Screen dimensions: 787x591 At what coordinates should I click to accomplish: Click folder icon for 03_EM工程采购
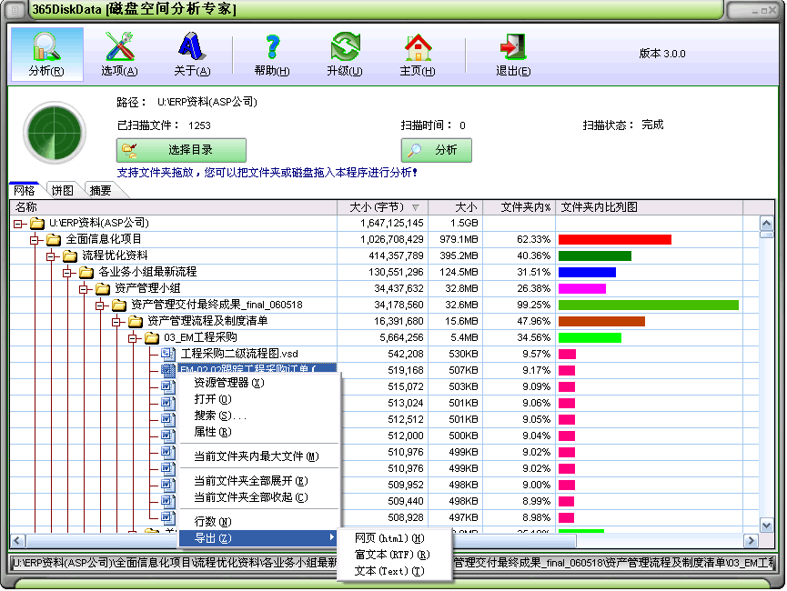[152, 337]
